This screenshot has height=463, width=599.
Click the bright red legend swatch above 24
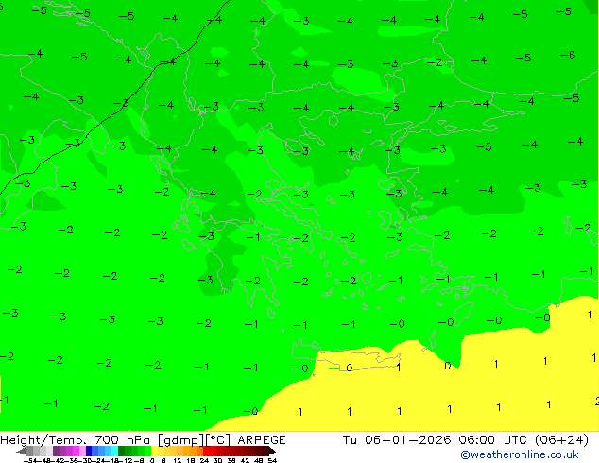pos(206,451)
